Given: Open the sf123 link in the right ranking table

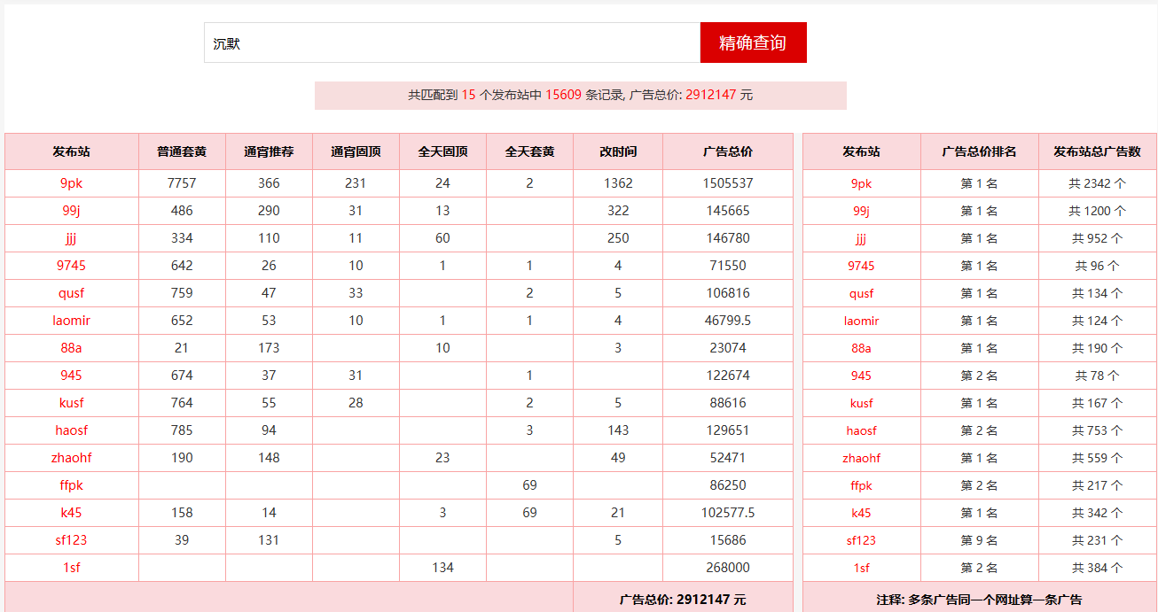Looking at the screenshot, I should tap(861, 540).
